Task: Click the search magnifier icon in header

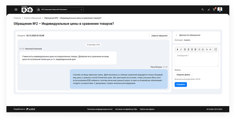Action: pos(203,10)
